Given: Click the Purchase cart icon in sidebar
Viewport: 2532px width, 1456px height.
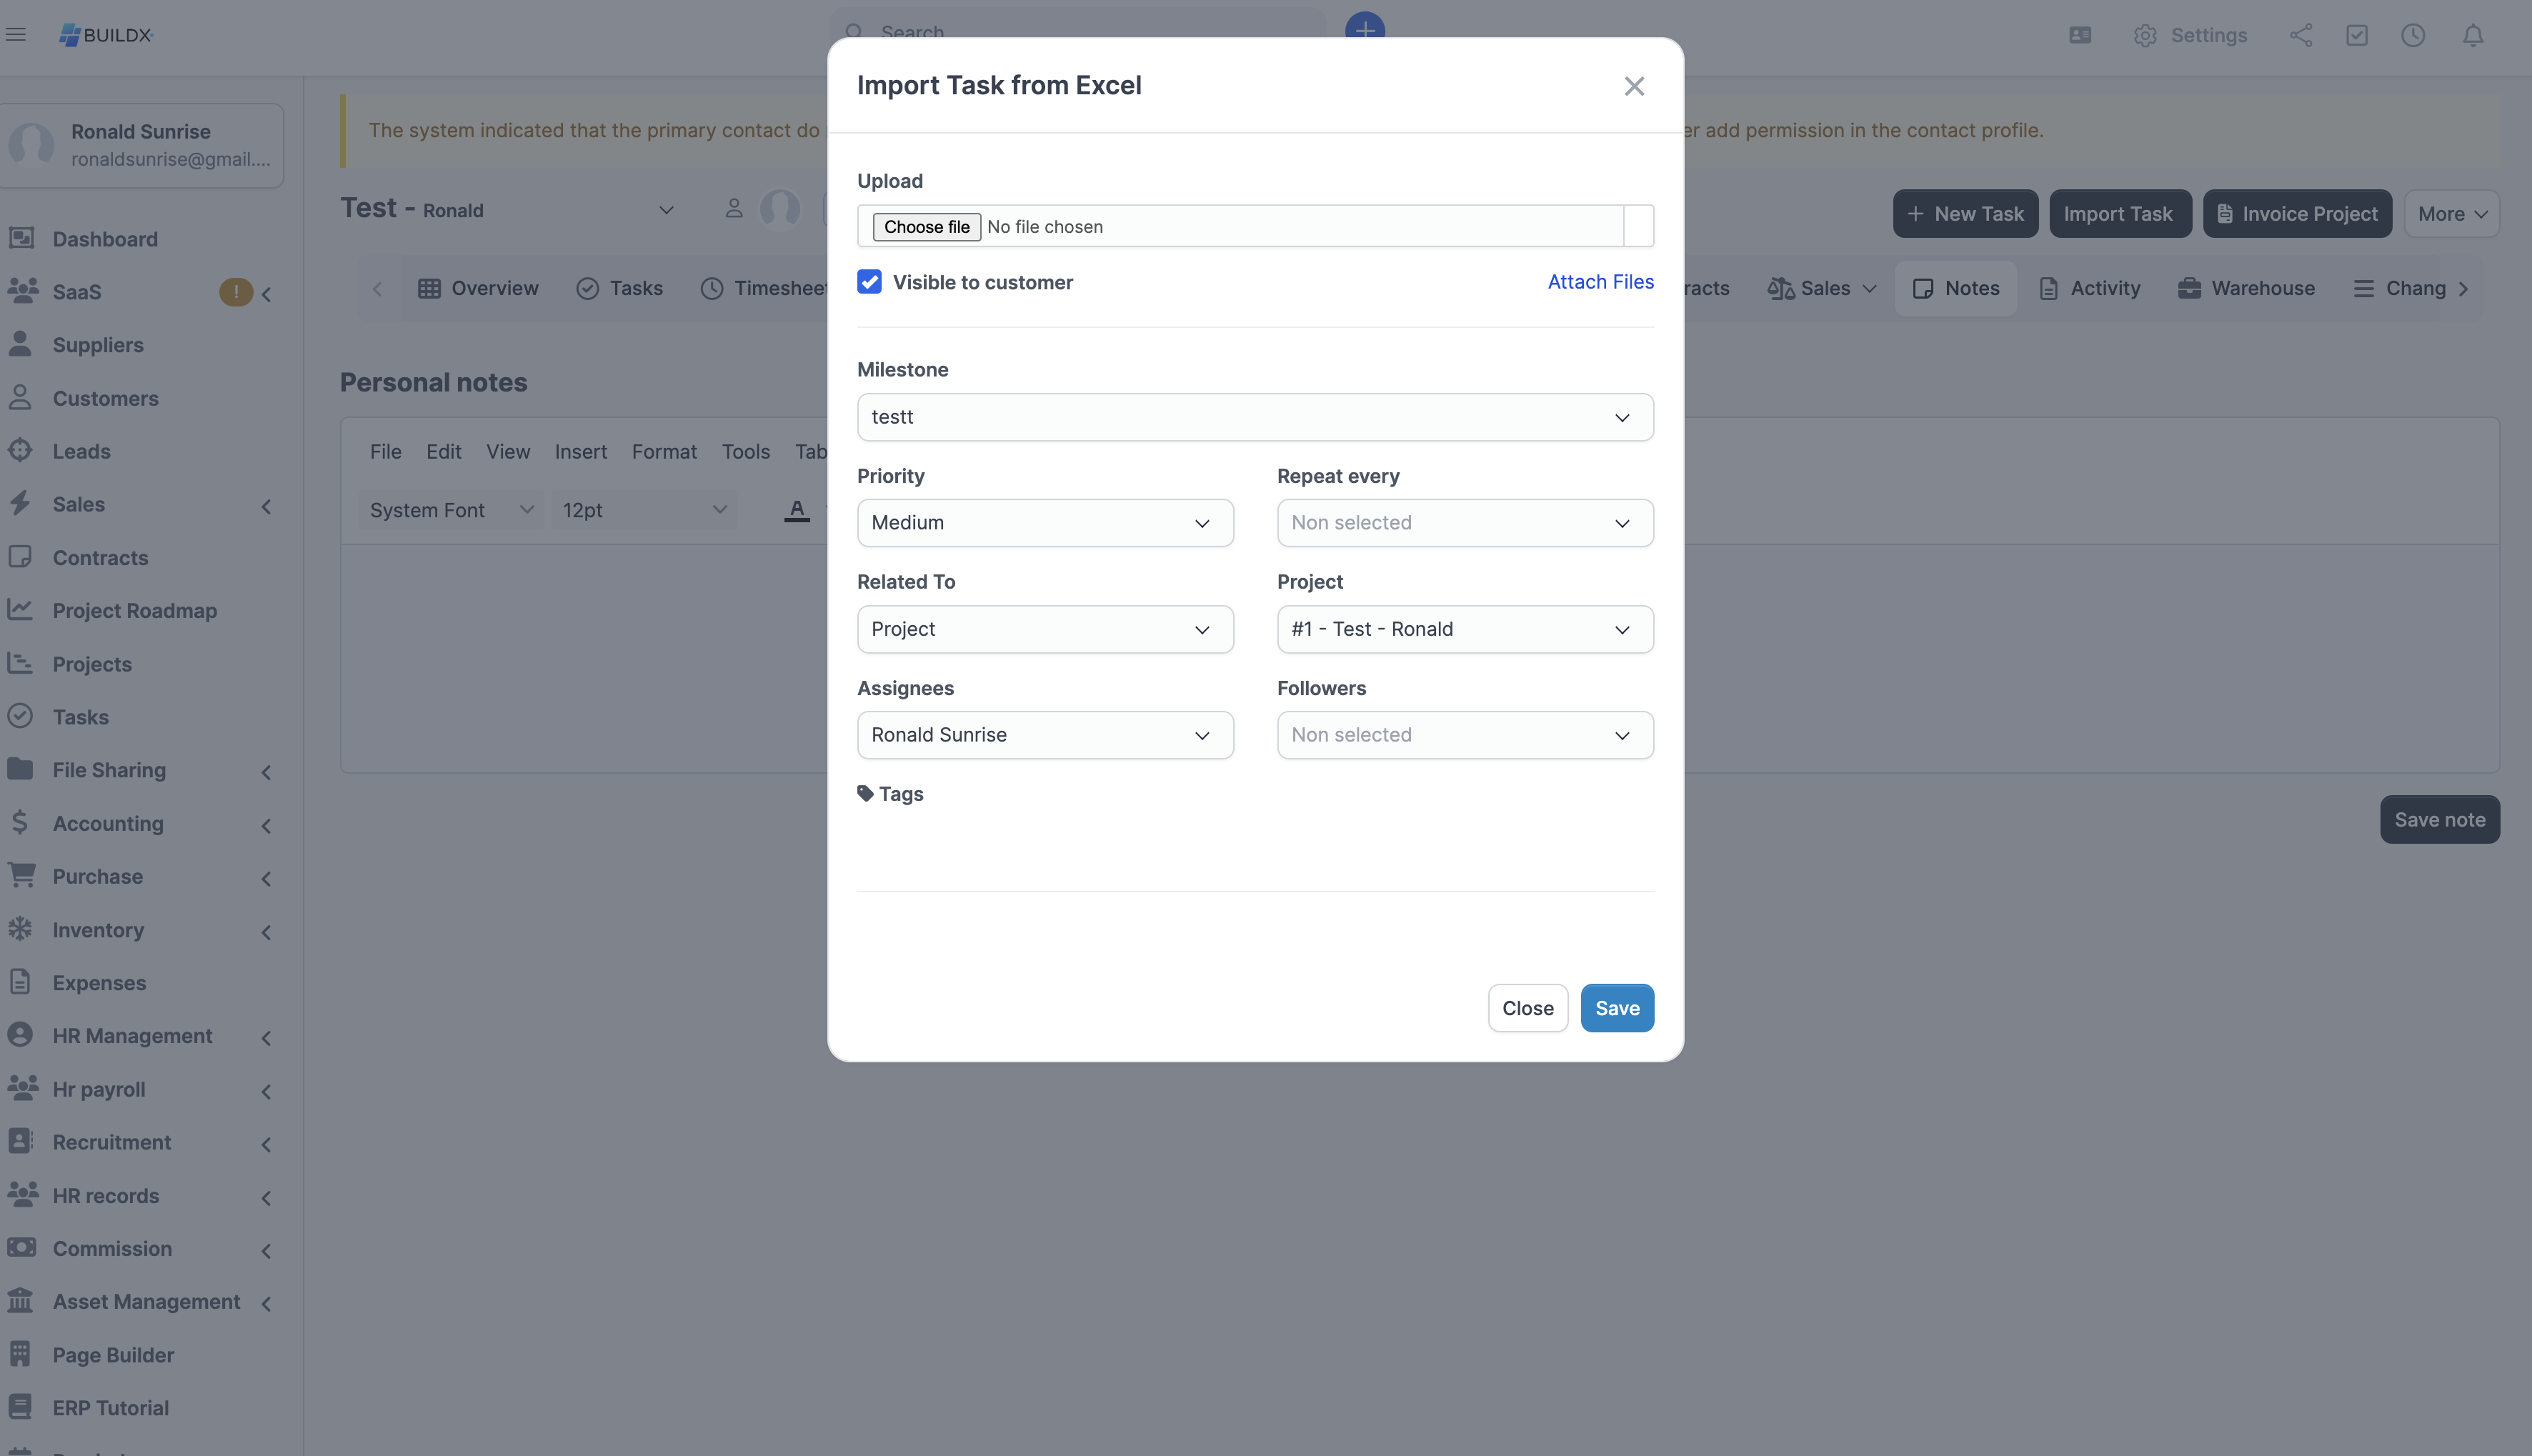Looking at the screenshot, I should [21, 876].
